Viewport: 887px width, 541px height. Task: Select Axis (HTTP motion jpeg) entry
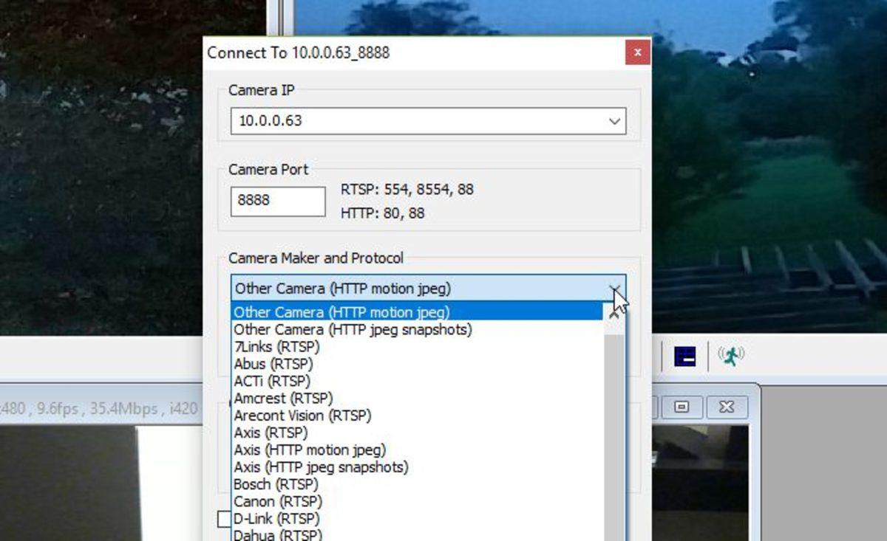click(310, 449)
